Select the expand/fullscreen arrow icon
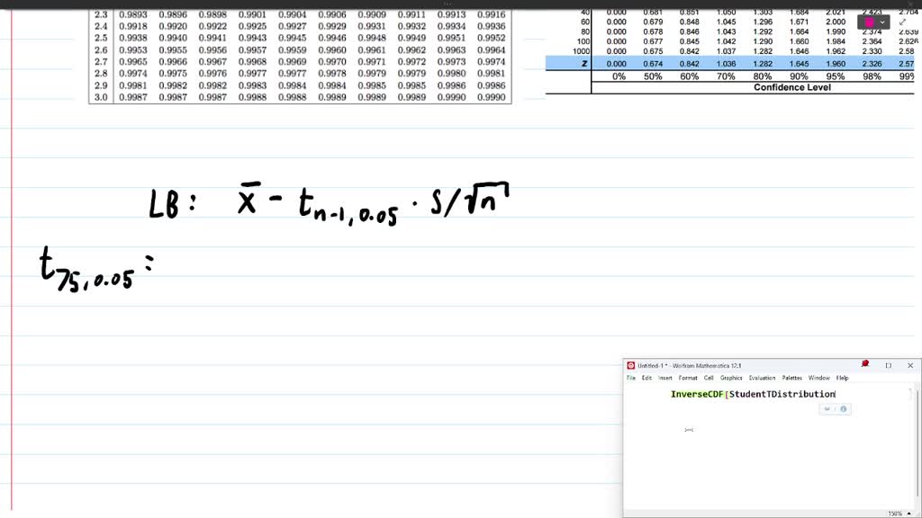 click(x=902, y=22)
